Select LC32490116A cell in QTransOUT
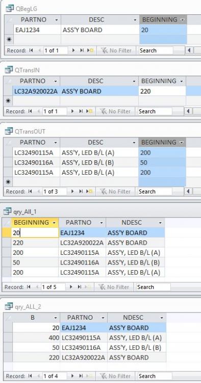The height and width of the screenshot is (383, 201). pos(36,162)
